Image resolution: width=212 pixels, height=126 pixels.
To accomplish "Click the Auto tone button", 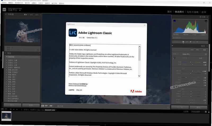I will 192,50.
